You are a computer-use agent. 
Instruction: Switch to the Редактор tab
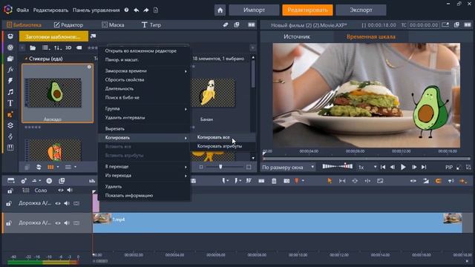pyautogui.click(x=68, y=24)
